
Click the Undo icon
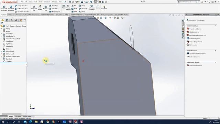[91, 2]
